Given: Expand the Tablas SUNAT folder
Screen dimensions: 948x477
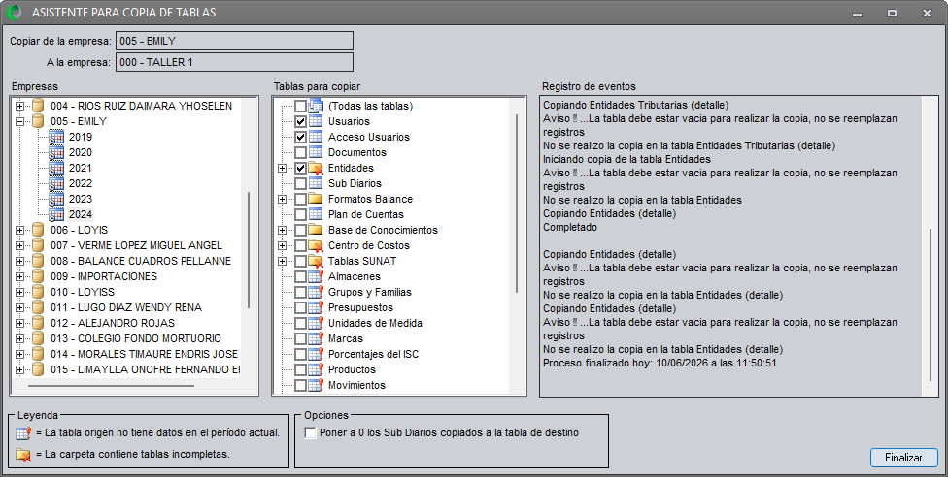Looking at the screenshot, I should [282, 262].
